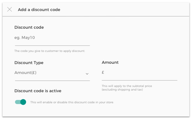Click the toggle description about enabling in store
Image resolution: width=192 pixels, height=119 pixels.
pyautogui.click(x=72, y=102)
